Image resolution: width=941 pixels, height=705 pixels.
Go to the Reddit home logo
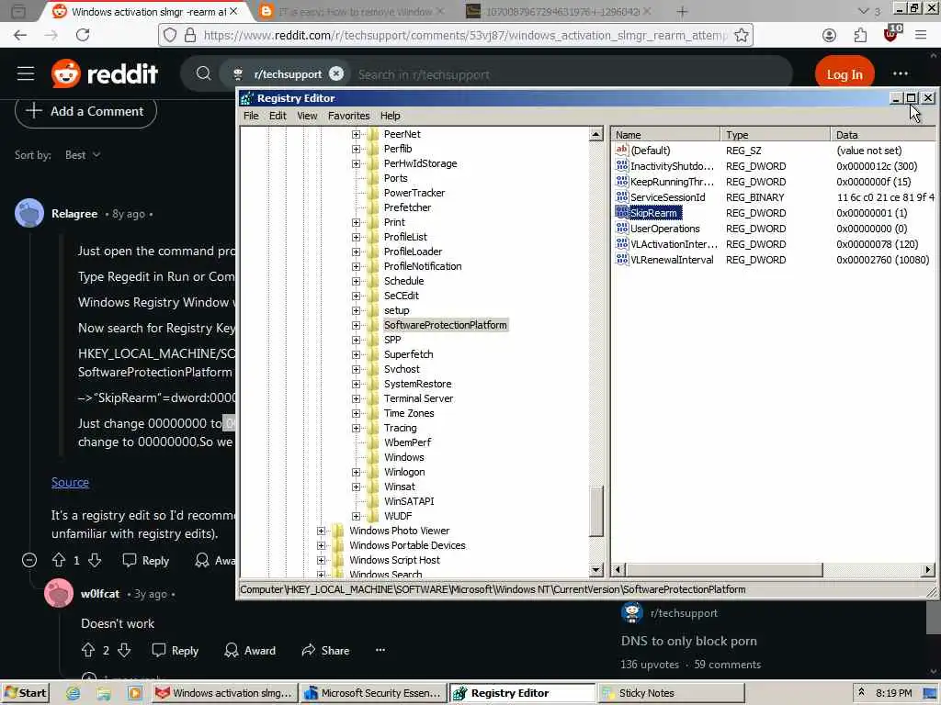[x=105, y=73]
